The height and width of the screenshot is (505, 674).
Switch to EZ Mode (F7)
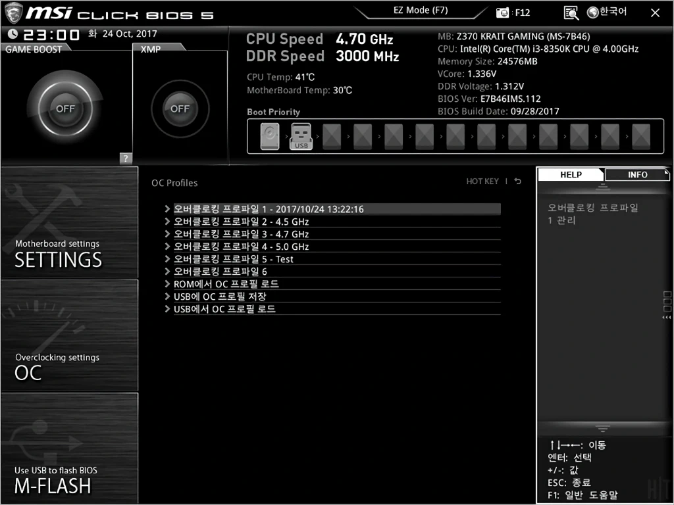[421, 11]
